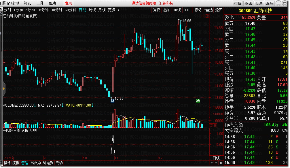Select the 30分钟 timeframe
This screenshot has height=168, width=290.
pyautogui.click(x=57, y=10)
